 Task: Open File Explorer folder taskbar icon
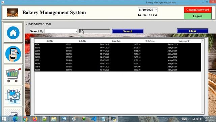tap(54, 119)
